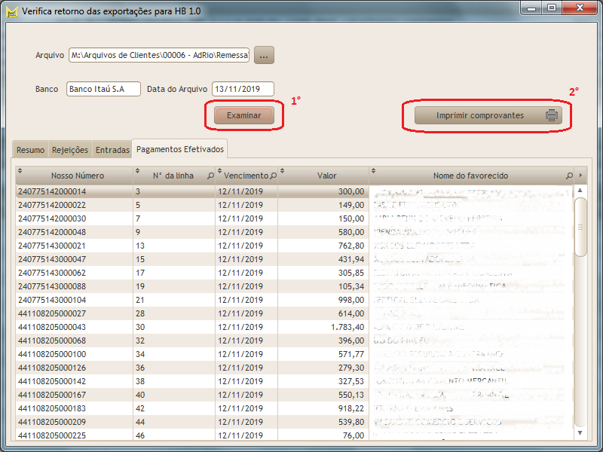Click the search icon in Nome do favorecido header
This screenshot has width=603, height=452.
point(569,176)
